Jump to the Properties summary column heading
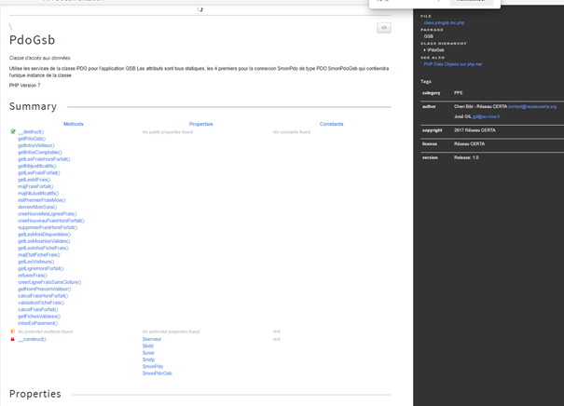Viewport: 564px width, 406px height. [200, 124]
